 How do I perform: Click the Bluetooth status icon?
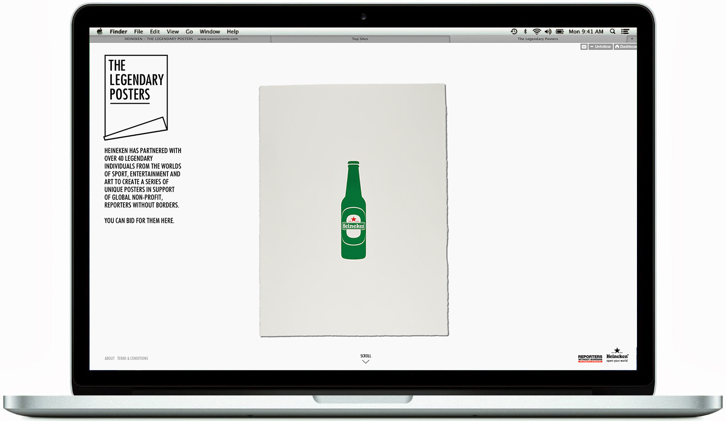click(x=526, y=31)
